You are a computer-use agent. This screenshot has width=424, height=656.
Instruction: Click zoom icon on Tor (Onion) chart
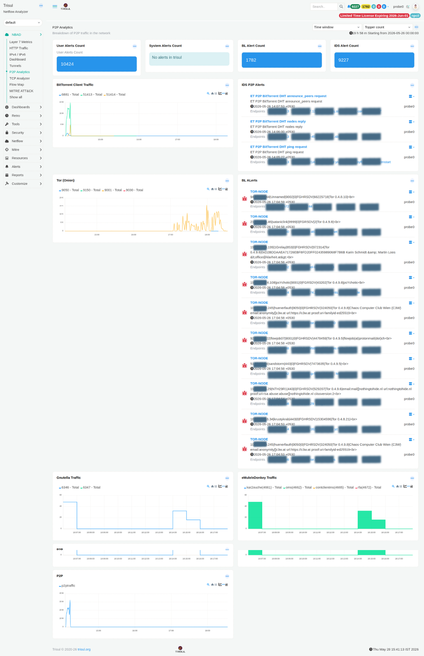tap(208, 189)
